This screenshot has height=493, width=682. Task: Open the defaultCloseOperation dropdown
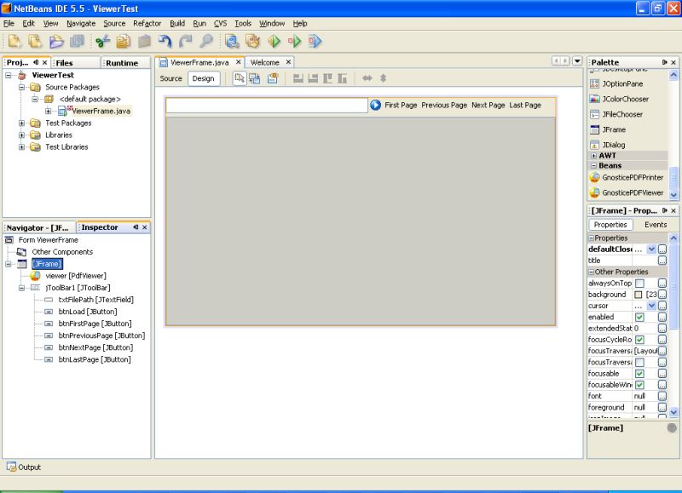pyautogui.click(x=651, y=249)
